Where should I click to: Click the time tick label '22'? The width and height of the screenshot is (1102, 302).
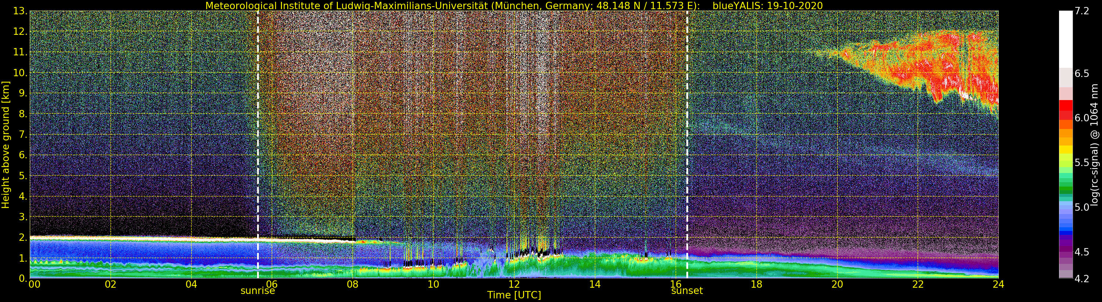tap(918, 284)
